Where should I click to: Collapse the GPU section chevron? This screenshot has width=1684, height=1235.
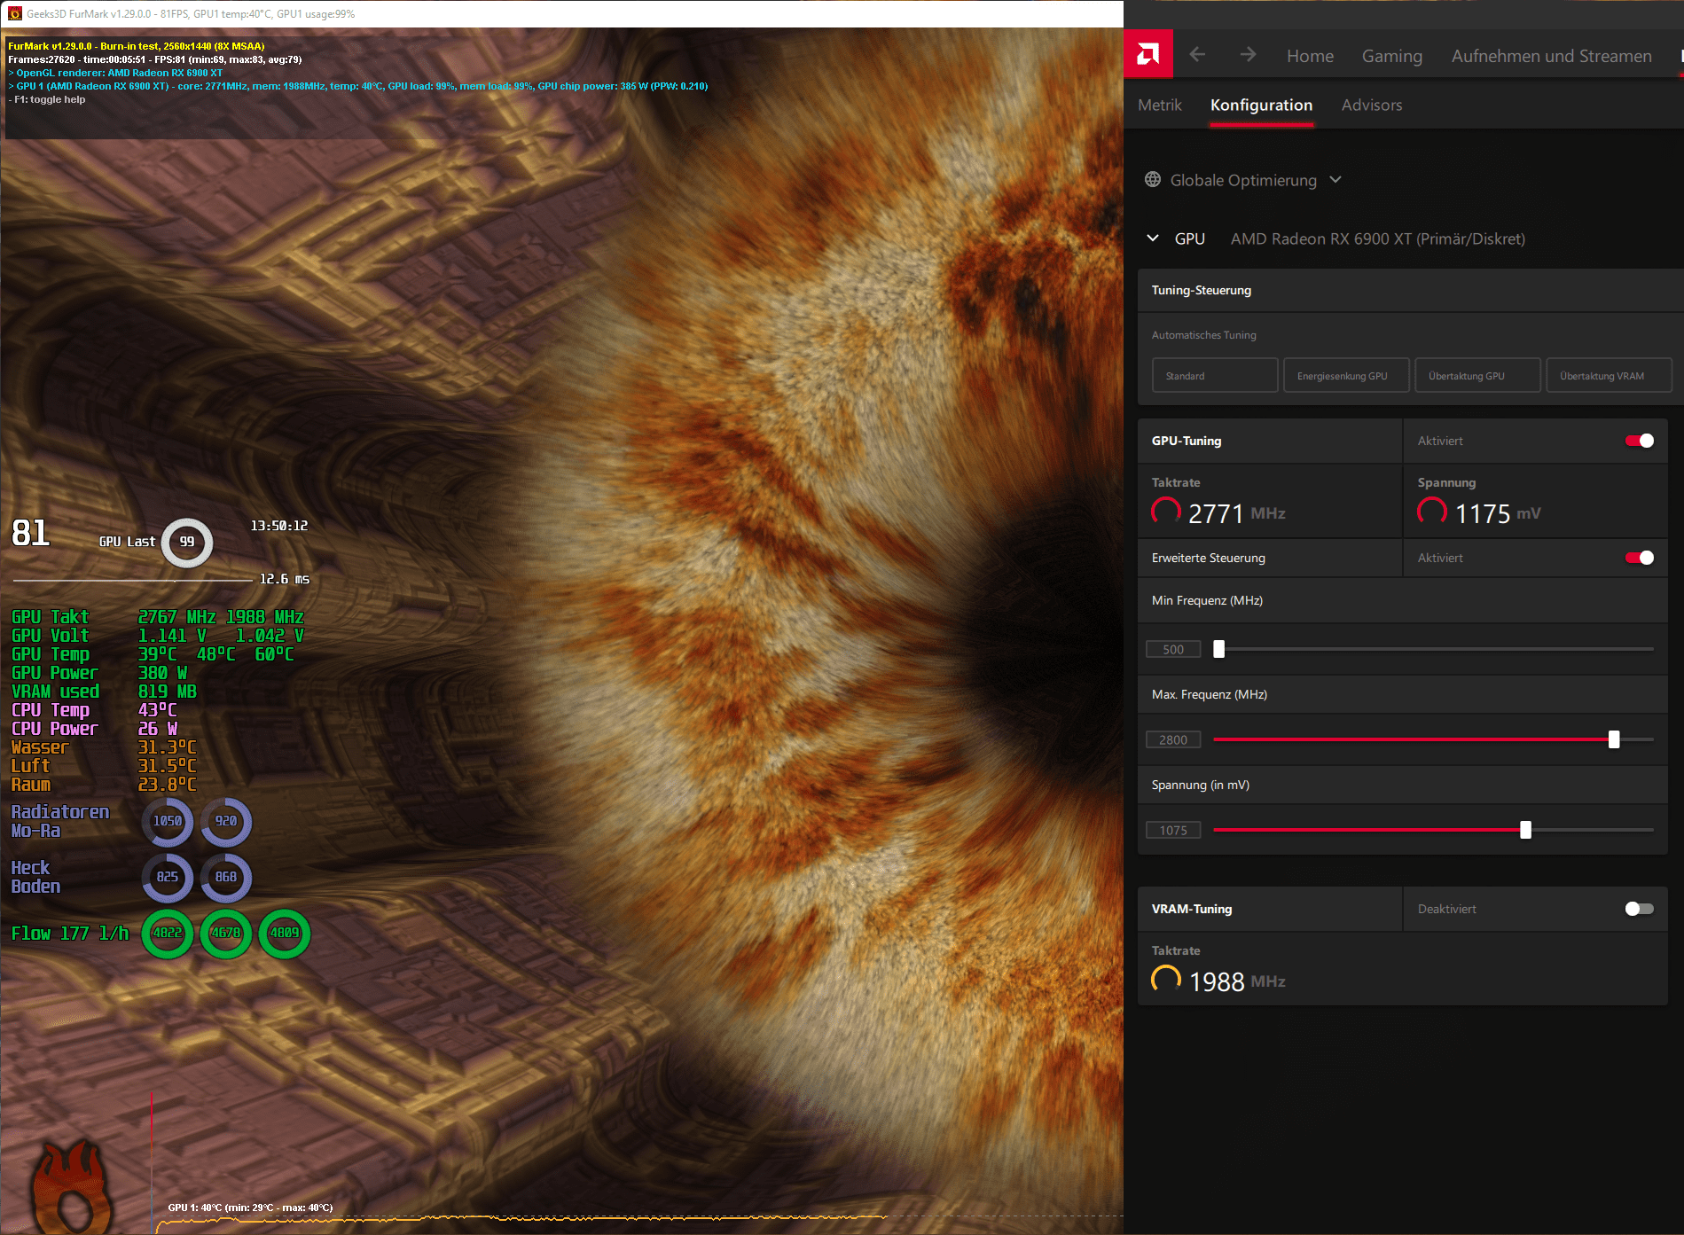(x=1153, y=238)
